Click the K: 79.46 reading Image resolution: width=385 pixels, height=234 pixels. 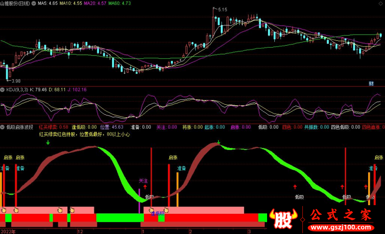(38, 90)
